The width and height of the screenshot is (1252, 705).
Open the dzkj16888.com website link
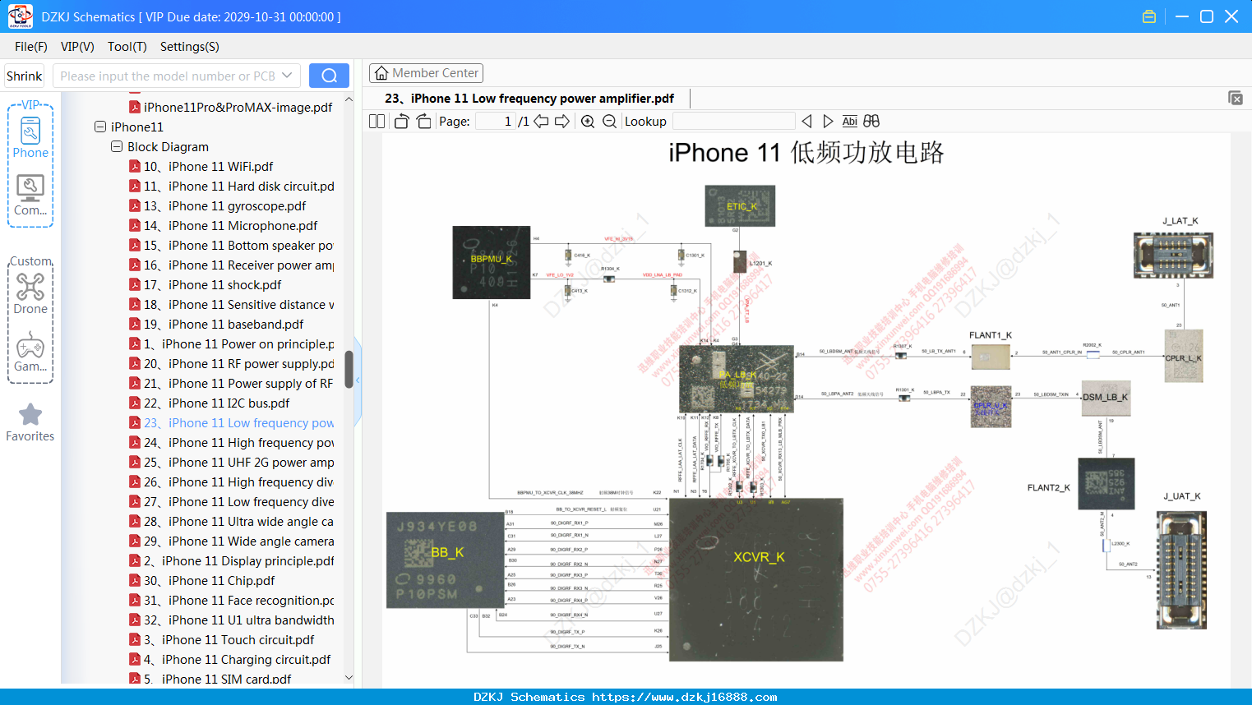685,697
